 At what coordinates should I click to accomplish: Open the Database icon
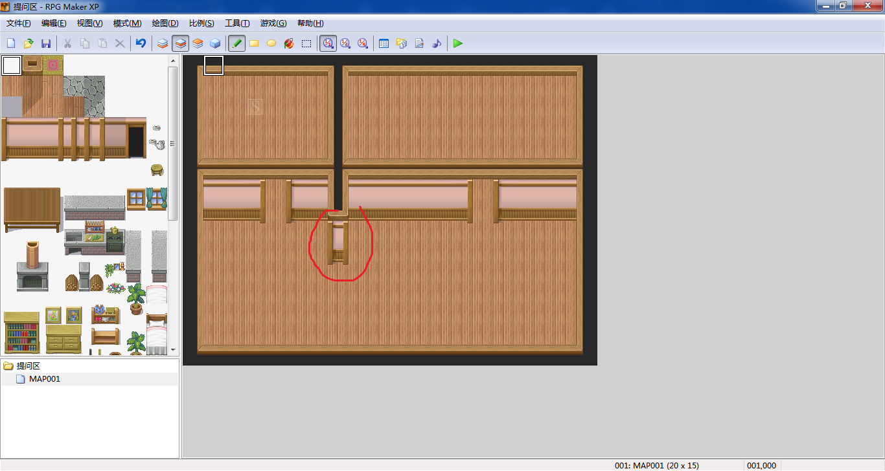[384, 43]
